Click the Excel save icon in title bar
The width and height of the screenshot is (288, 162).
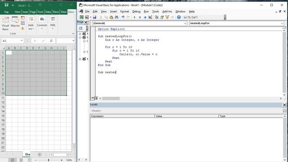[6, 5]
